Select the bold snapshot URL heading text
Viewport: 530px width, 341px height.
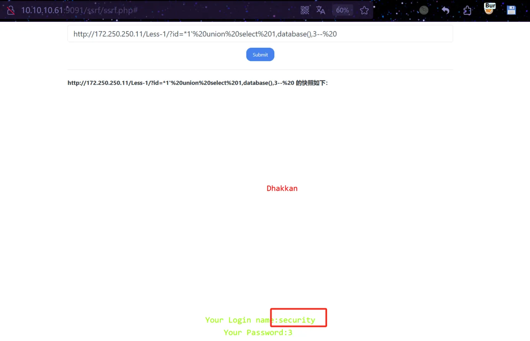click(198, 83)
